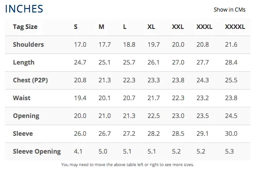Click the XL Shoulders value 19.7
The image size is (254, 175).
[x=154, y=45]
